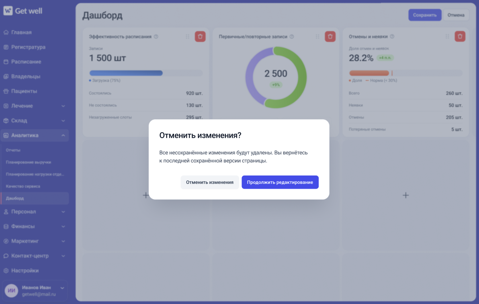Click the Состоялись 920 шт. value
This screenshot has width=479, height=304.
194,93
